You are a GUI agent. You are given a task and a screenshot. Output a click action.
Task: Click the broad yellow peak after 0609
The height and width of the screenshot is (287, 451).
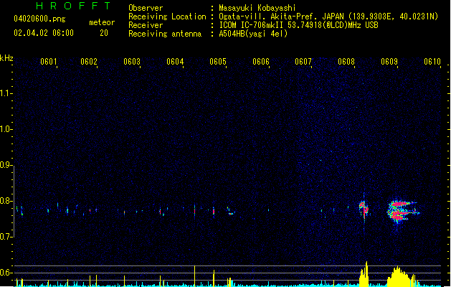(x=400, y=277)
